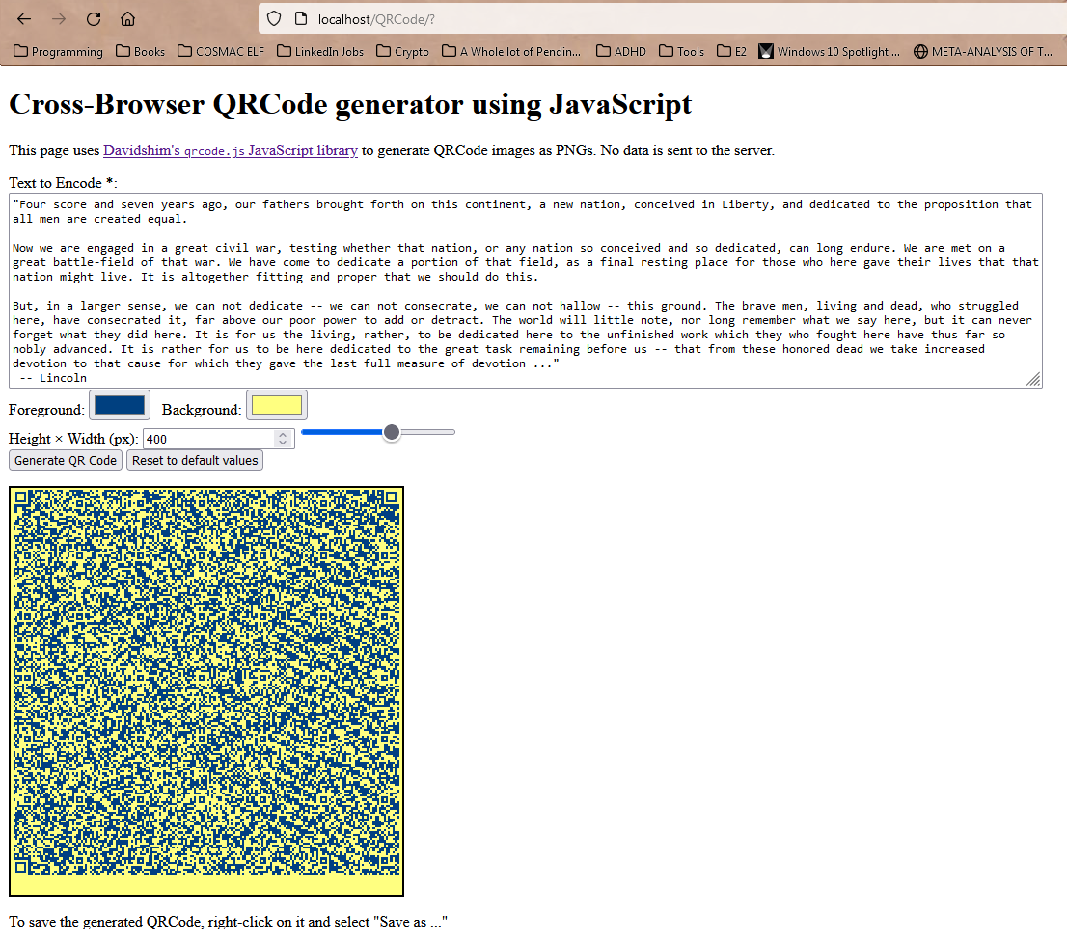Open the yellow Background color picker
Image resolution: width=1067 pixels, height=942 pixels.
(277, 406)
